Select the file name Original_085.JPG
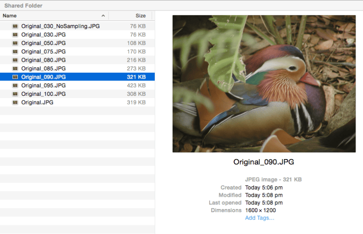 (44, 69)
